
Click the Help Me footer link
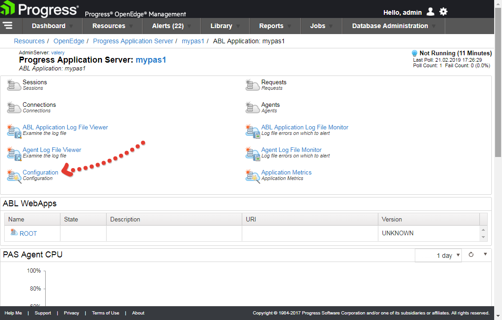13,313
